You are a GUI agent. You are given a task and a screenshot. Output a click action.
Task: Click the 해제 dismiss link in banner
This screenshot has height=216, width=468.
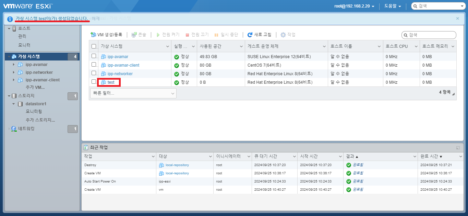pyautogui.click(x=95, y=18)
